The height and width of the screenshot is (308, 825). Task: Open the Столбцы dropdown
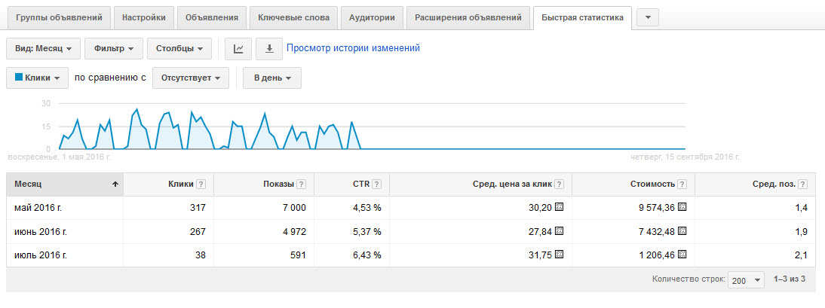(x=179, y=48)
